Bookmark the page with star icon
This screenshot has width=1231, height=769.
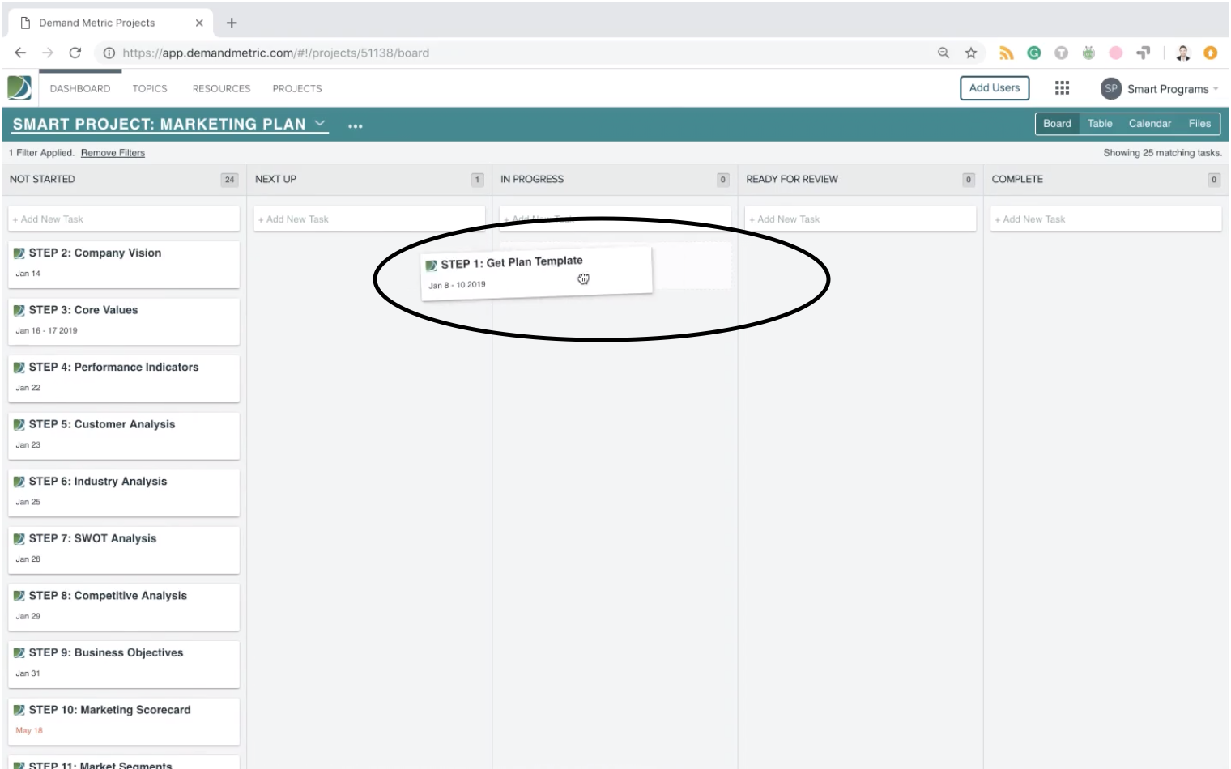[970, 53]
